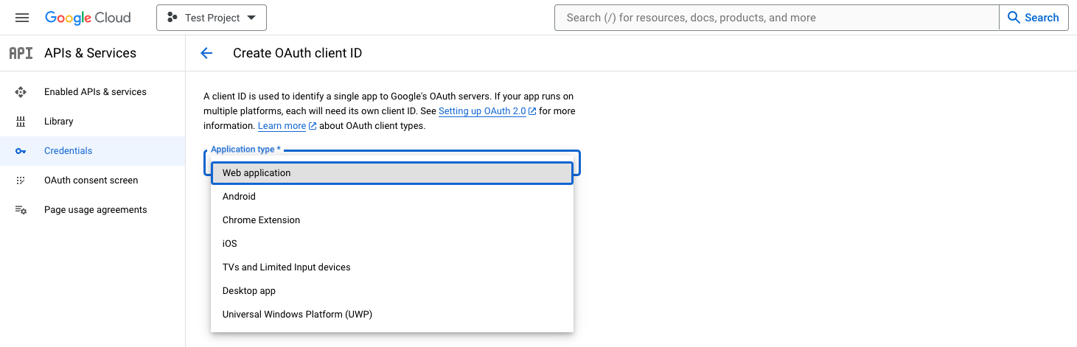
Task: Click the Credentials key icon
Action: [x=21, y=151]
